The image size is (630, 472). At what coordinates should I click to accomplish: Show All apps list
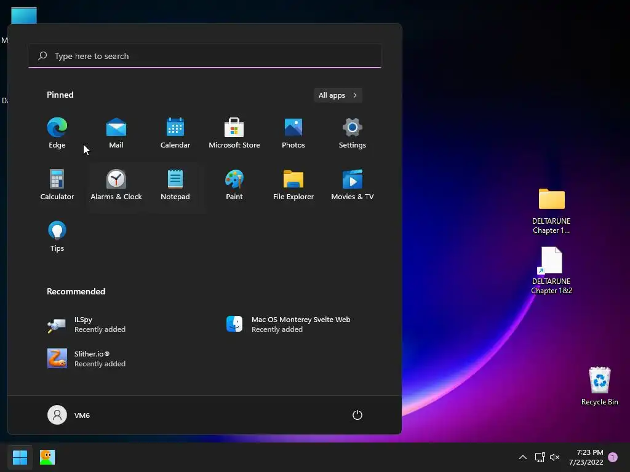(x=338, y=95)
